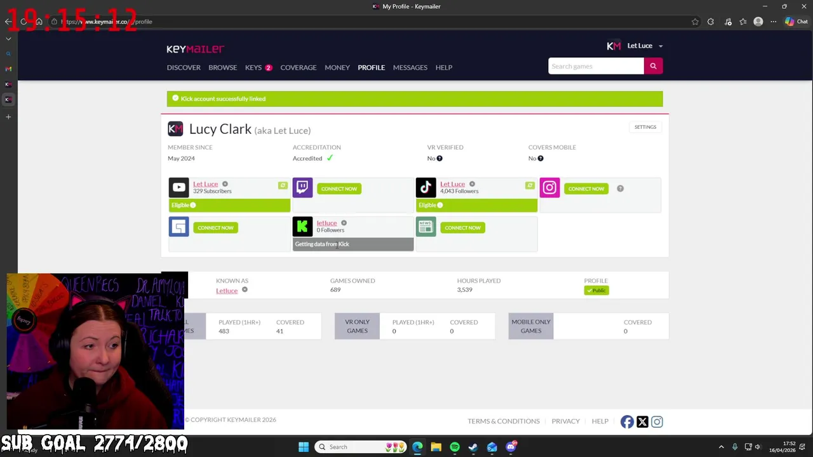Click info icon next to Kick letluce

[x=344, y=223]
